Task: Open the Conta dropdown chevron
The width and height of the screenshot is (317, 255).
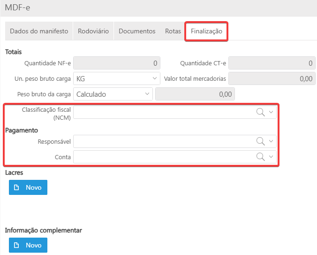Action: point(271,157)
